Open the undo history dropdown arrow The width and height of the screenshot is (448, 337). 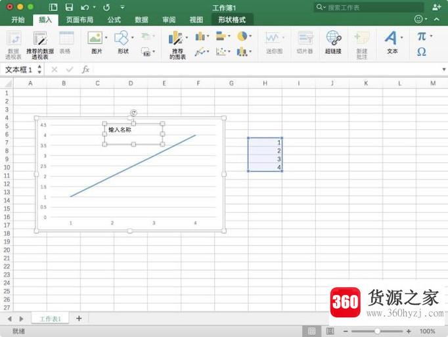[x=94, y=7]
